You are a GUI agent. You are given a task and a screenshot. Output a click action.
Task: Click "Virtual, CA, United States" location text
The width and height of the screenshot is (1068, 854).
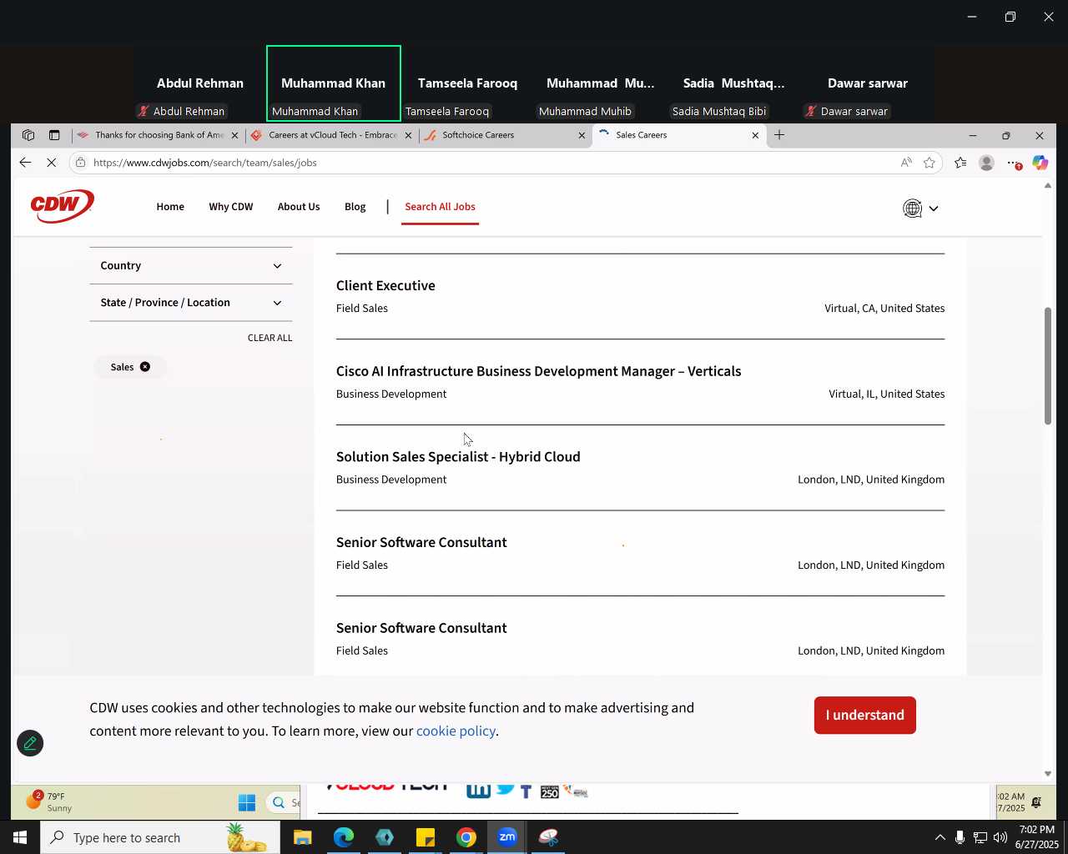click(884, 309)
